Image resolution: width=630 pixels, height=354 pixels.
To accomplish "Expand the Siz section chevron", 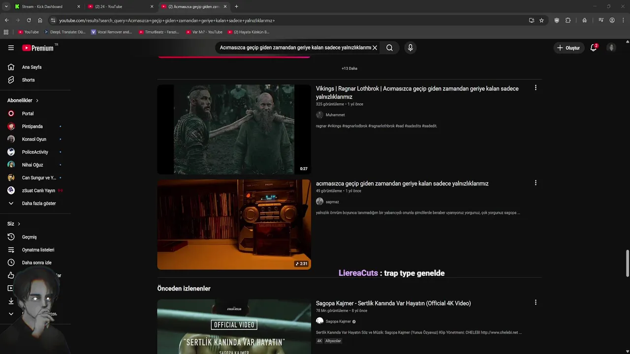I will [x=19, y=224].
